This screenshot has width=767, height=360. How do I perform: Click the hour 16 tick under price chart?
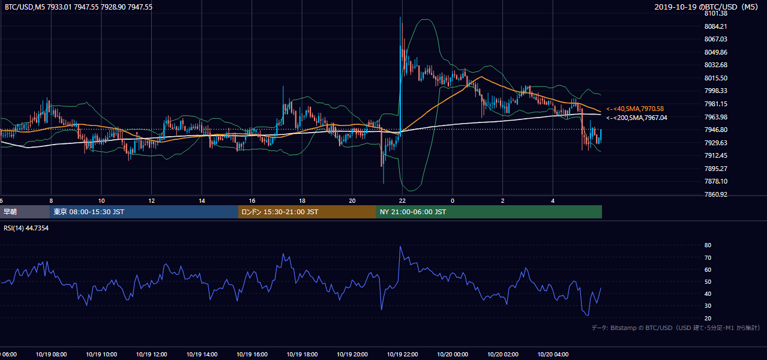pos(252,201)
